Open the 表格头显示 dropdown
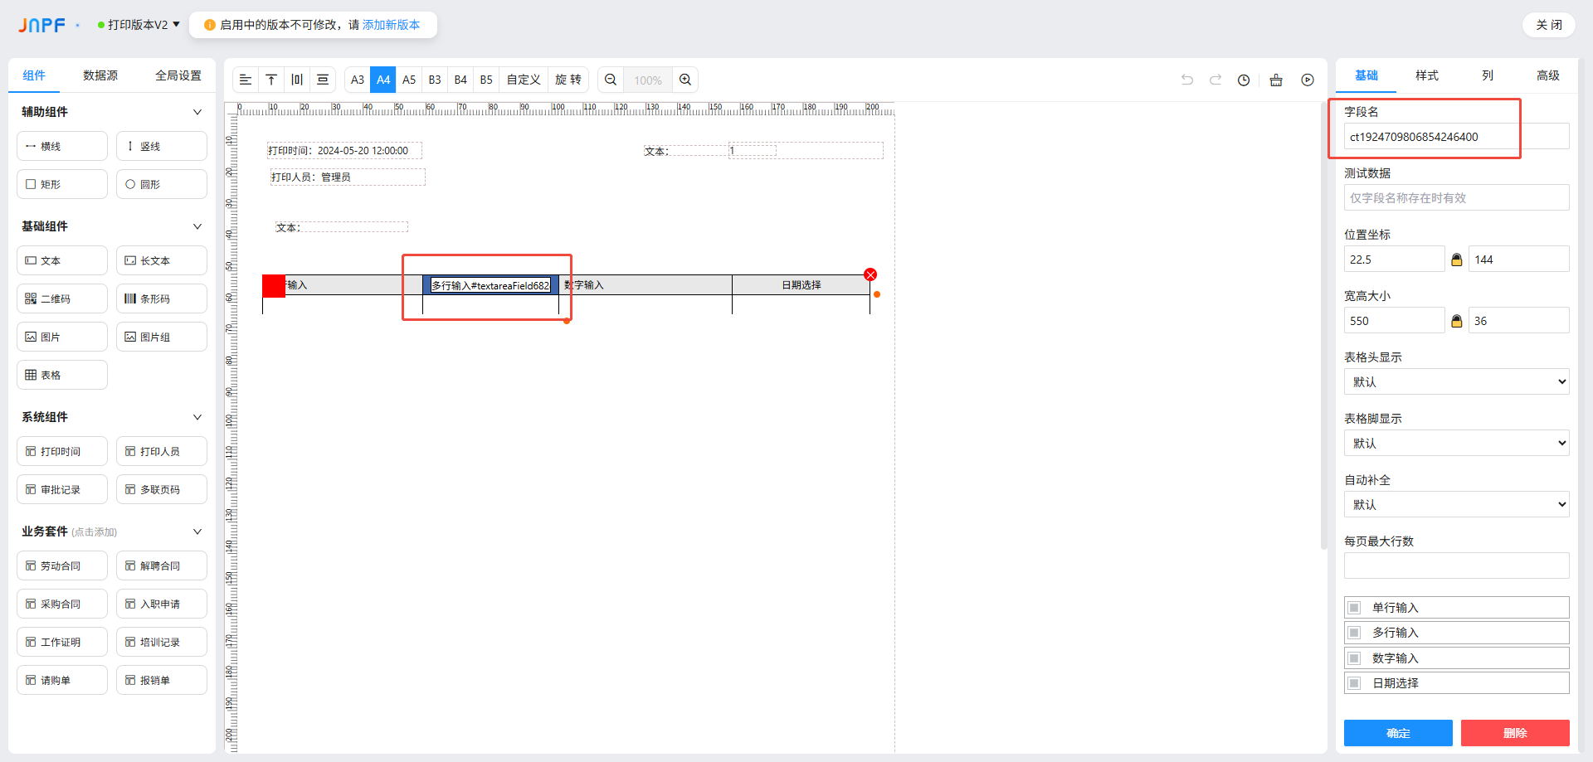Screen dimensions: 1593x762 point(1457,381)
